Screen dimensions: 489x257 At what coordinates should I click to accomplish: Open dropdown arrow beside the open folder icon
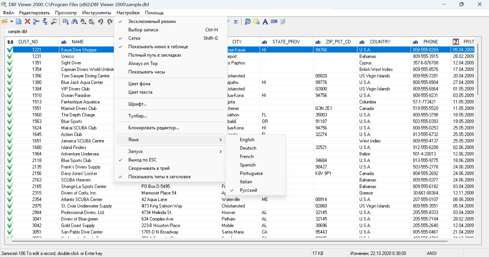point(11,22)
